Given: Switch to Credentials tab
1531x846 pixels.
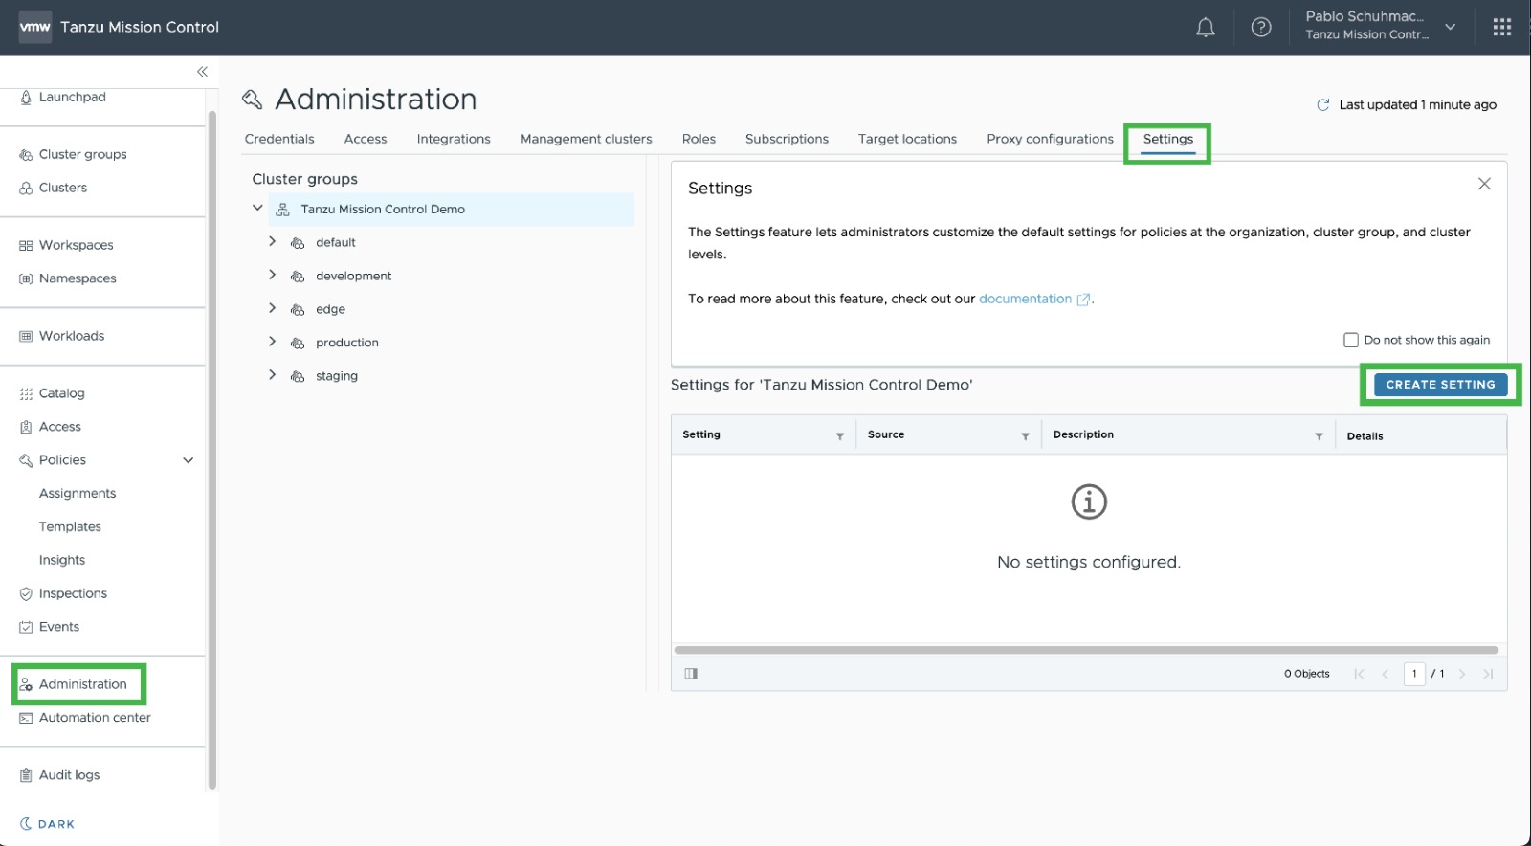Looking at the screenshot, I should click(279, 139).
